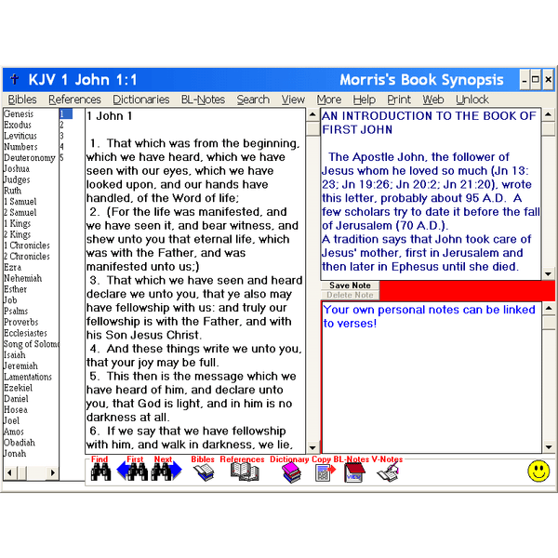Select Ecclesiastes in the book list
The height and width of the screenshot is (558, 558).
26,333
